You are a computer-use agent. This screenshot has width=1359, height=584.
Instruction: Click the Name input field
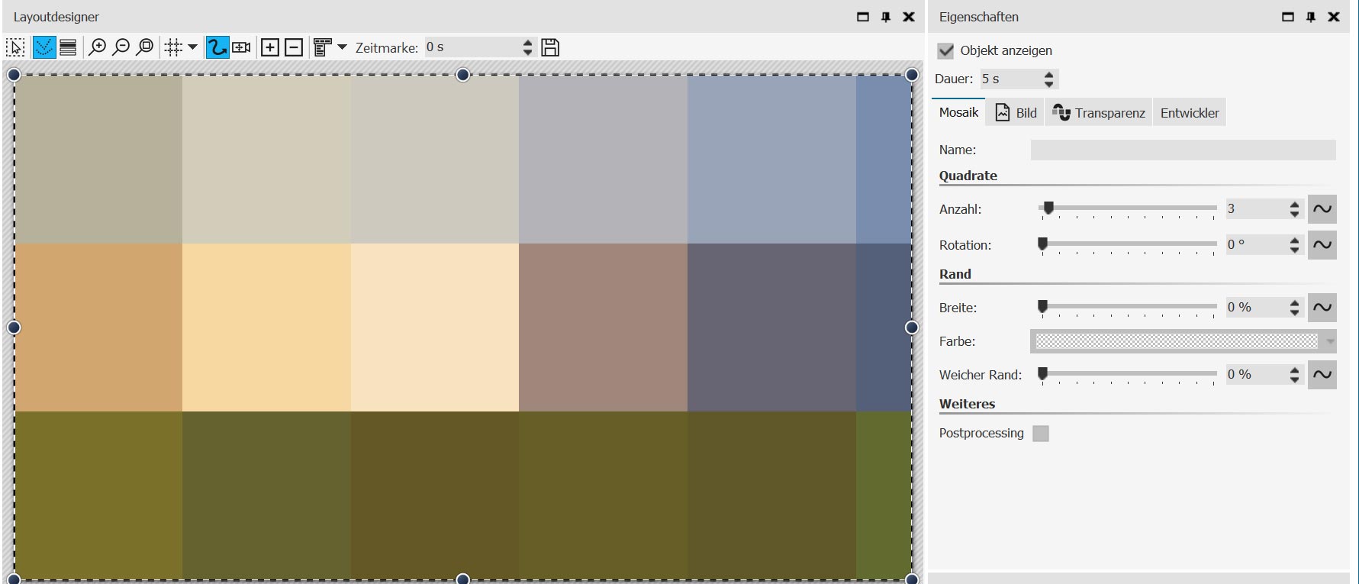(x=1183, y=150)
